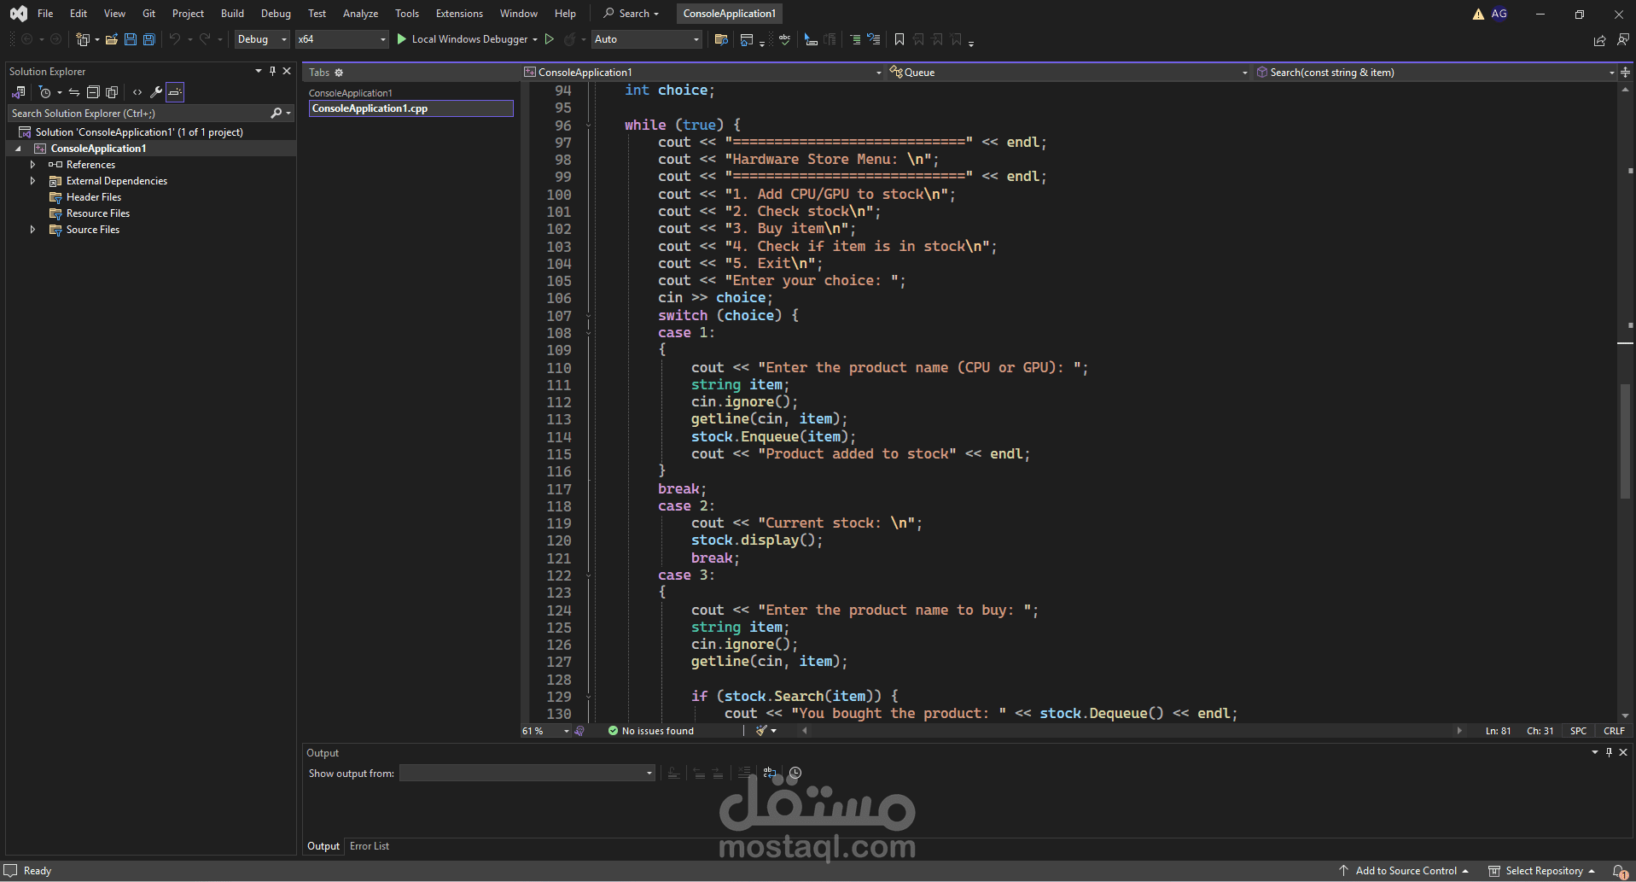Click the Collapse All icon in Solution Explorer
Viewport: 1636px width, 882px height.
pos(93,92)
